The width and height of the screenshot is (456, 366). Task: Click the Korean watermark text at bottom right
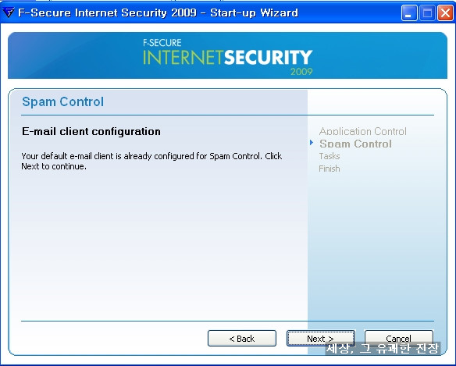(382, 348)
